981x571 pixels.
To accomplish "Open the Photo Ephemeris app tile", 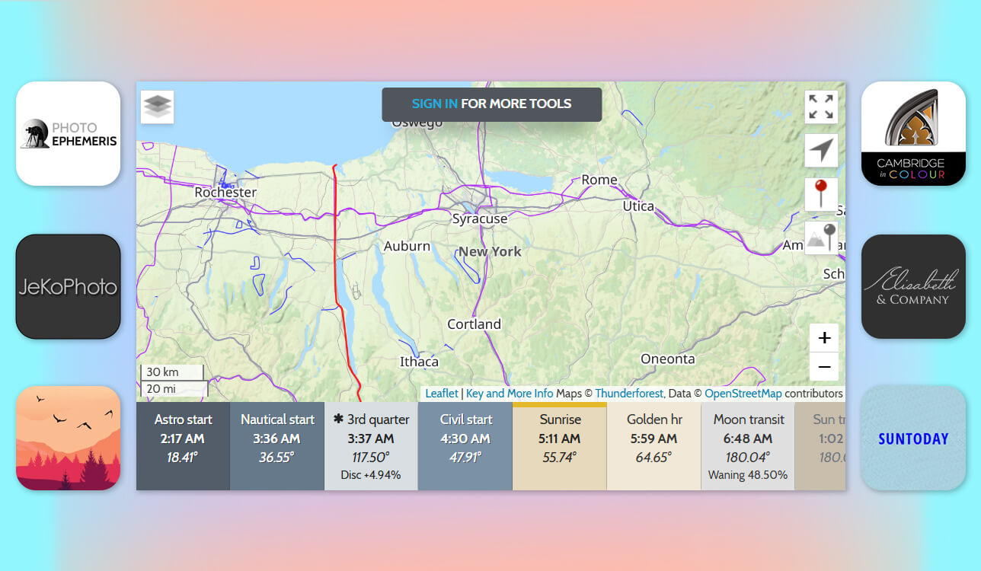I will (x=69, y=133).
